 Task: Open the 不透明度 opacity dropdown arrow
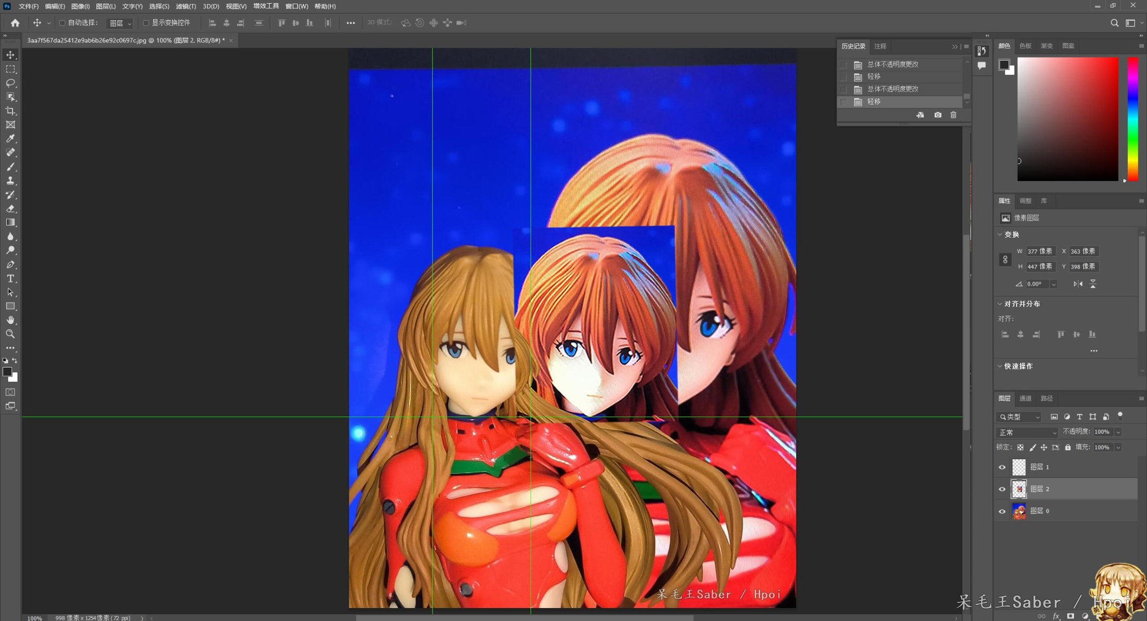(x=1118, y=432)
